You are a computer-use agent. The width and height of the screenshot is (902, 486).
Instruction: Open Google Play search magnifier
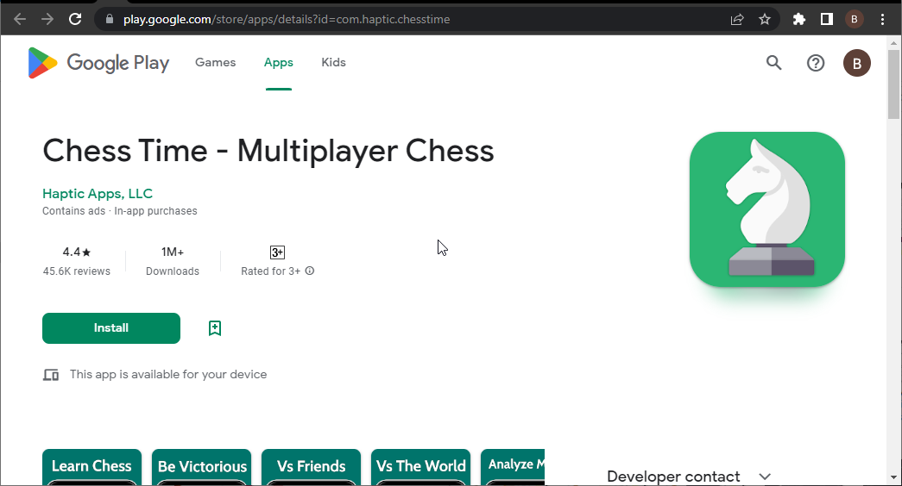click(773, 63)
